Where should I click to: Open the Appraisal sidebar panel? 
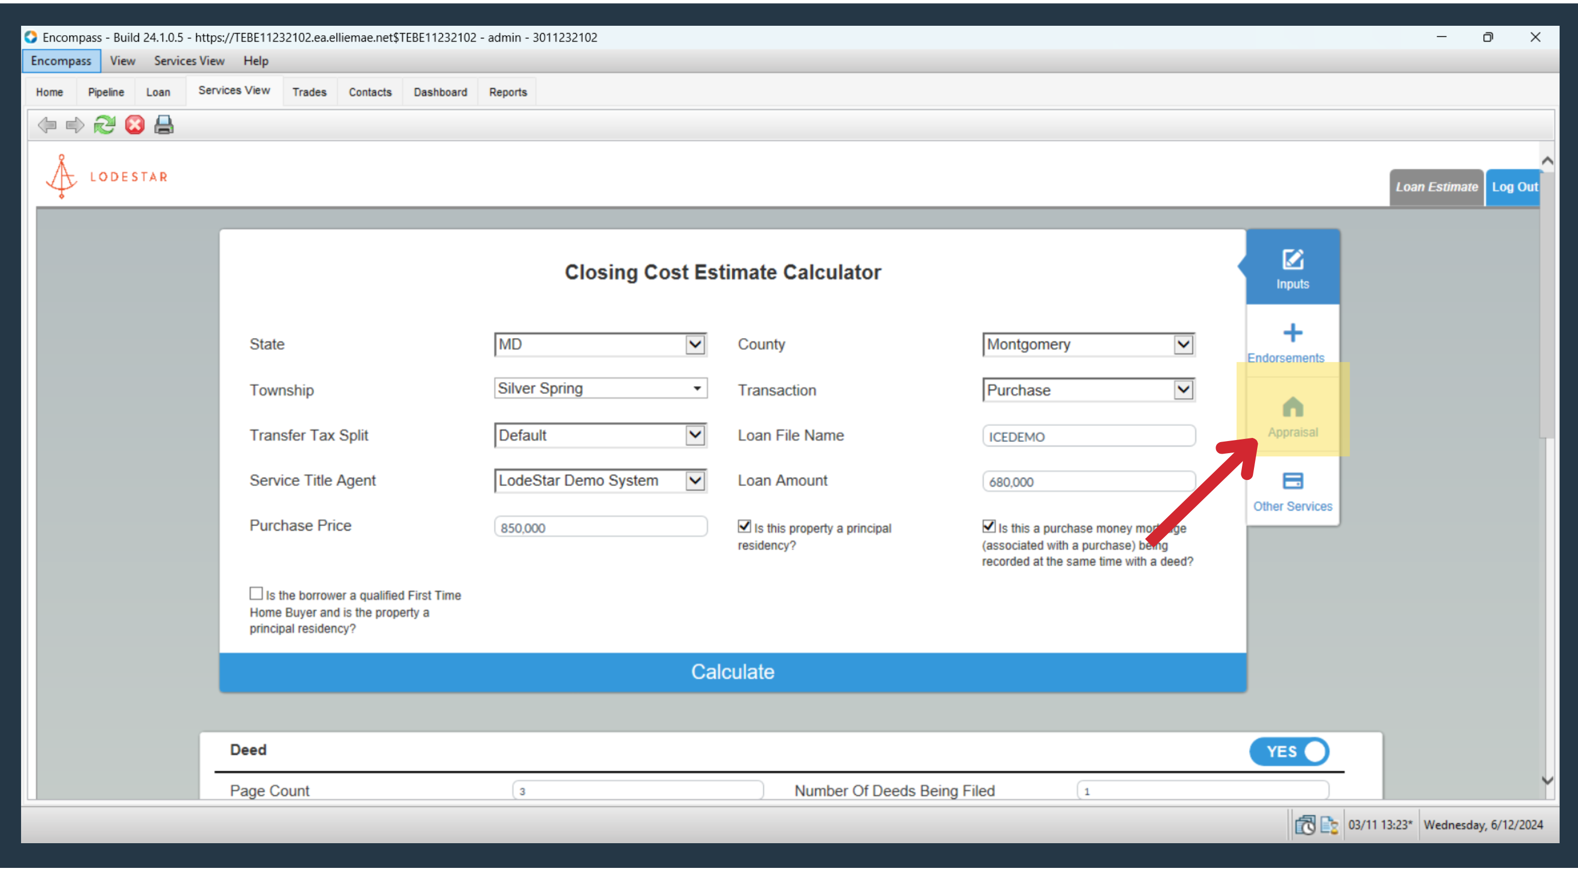[1292, 417]
